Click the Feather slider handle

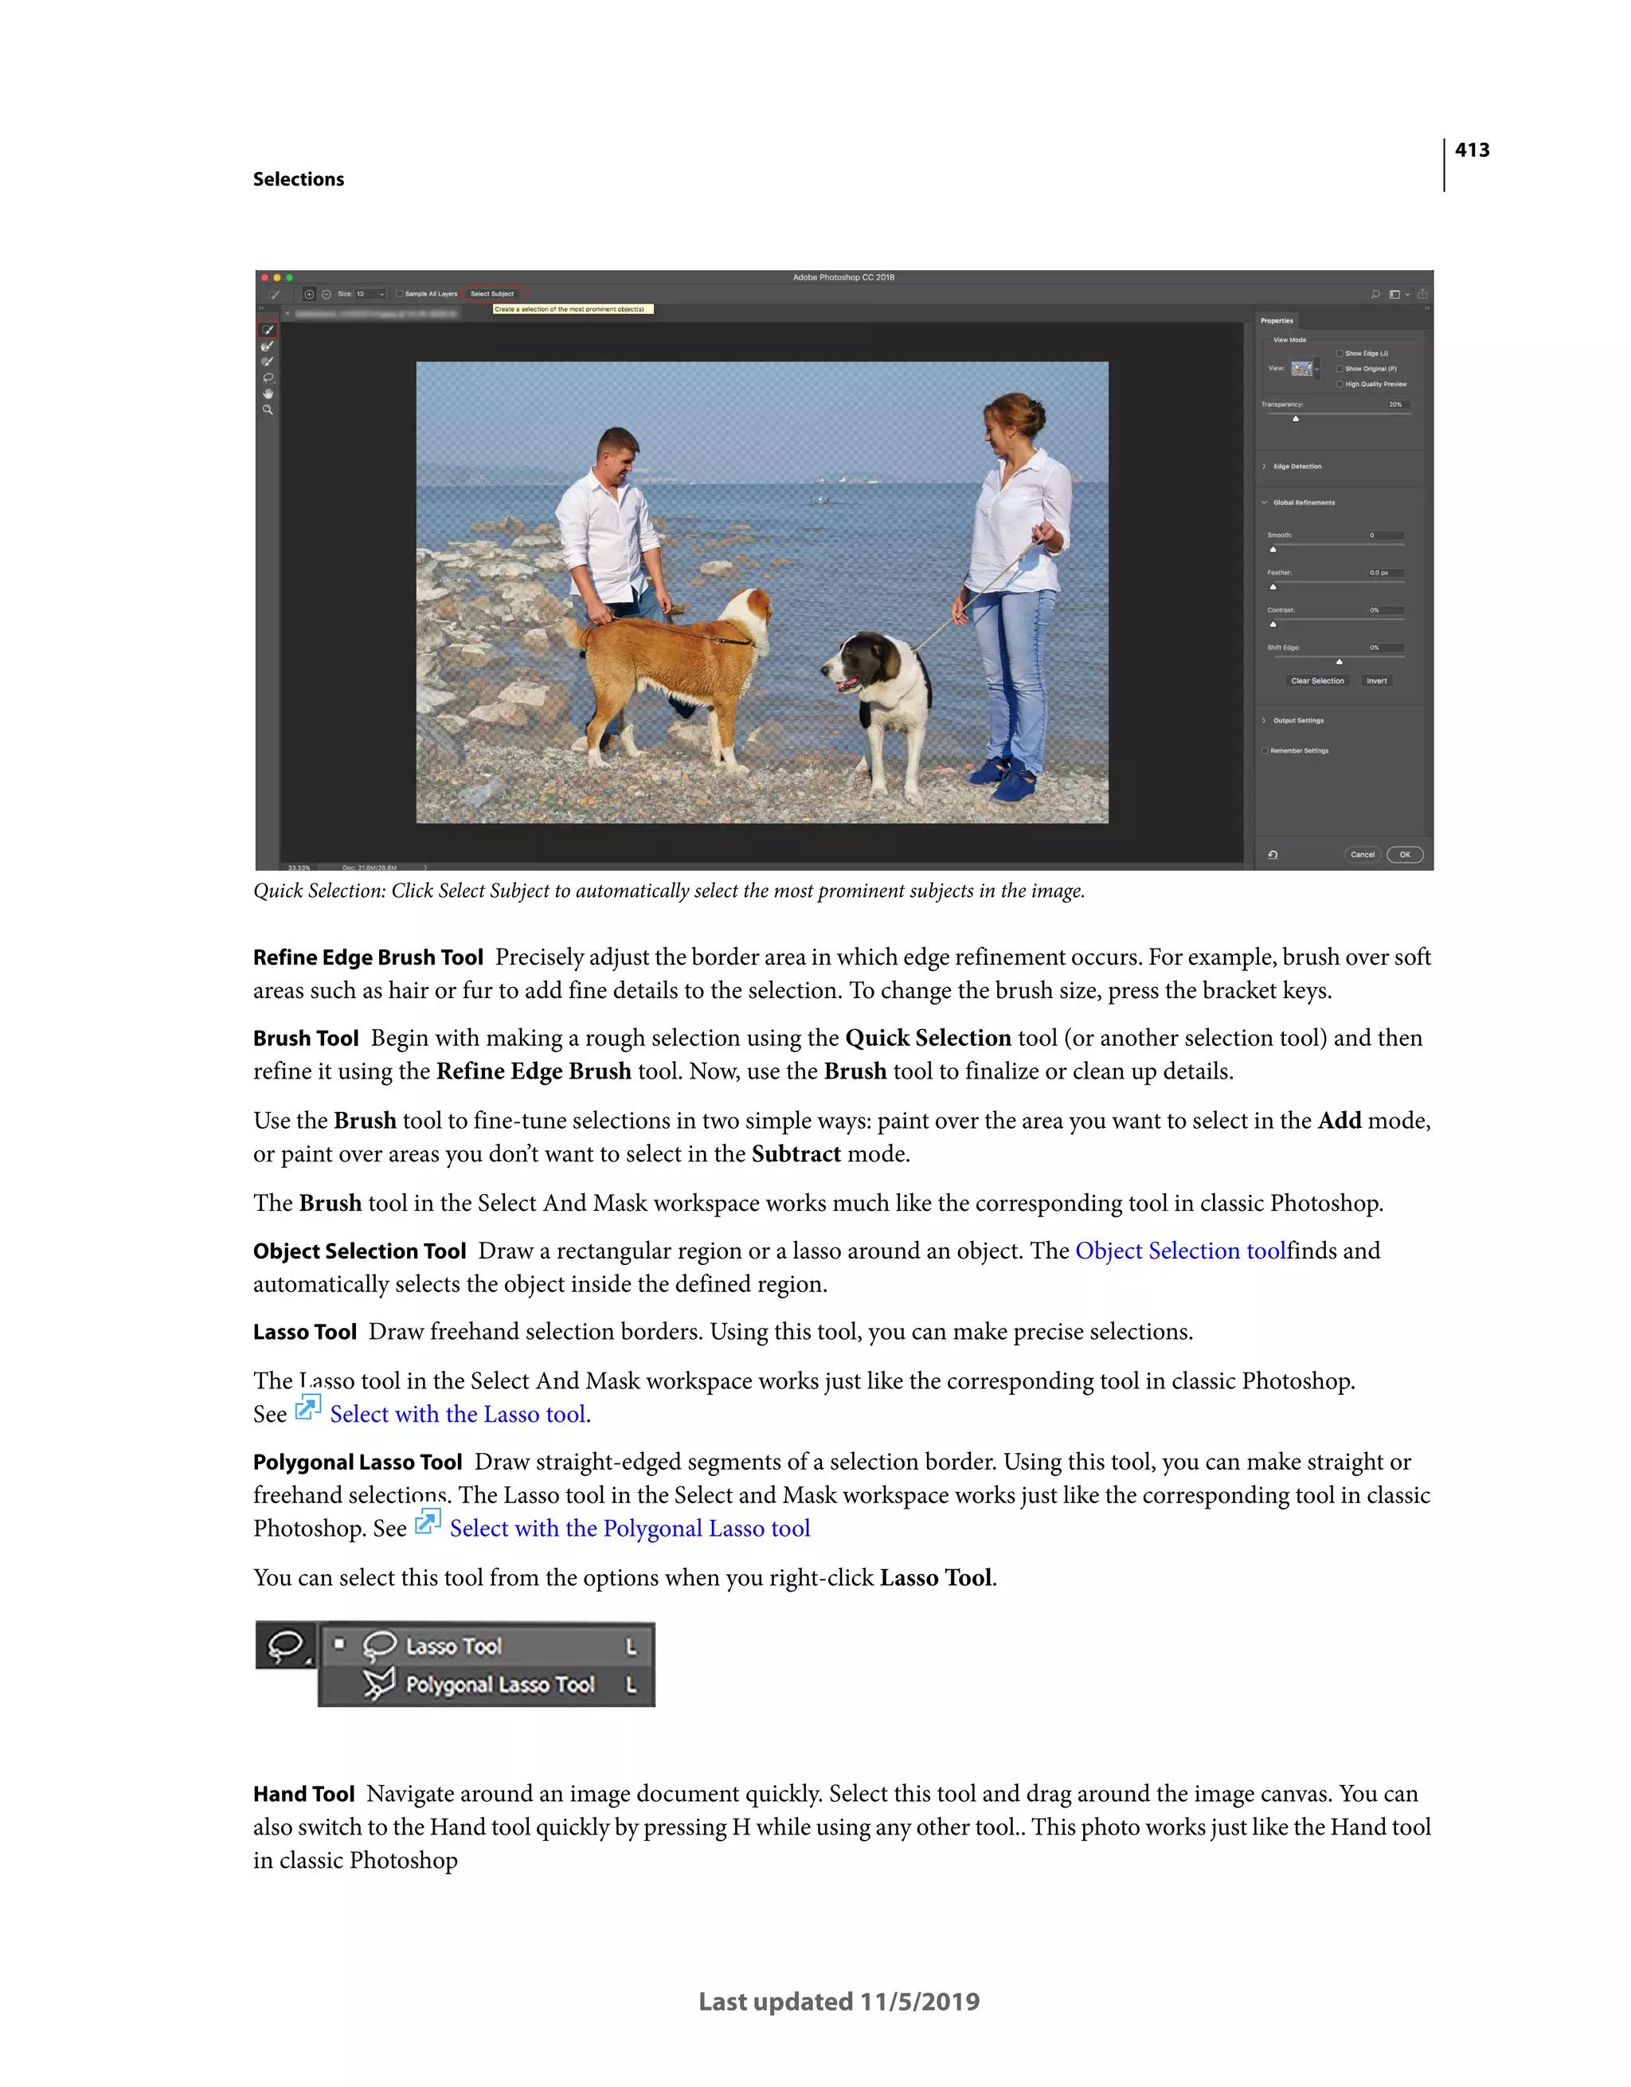[1273, 587]
